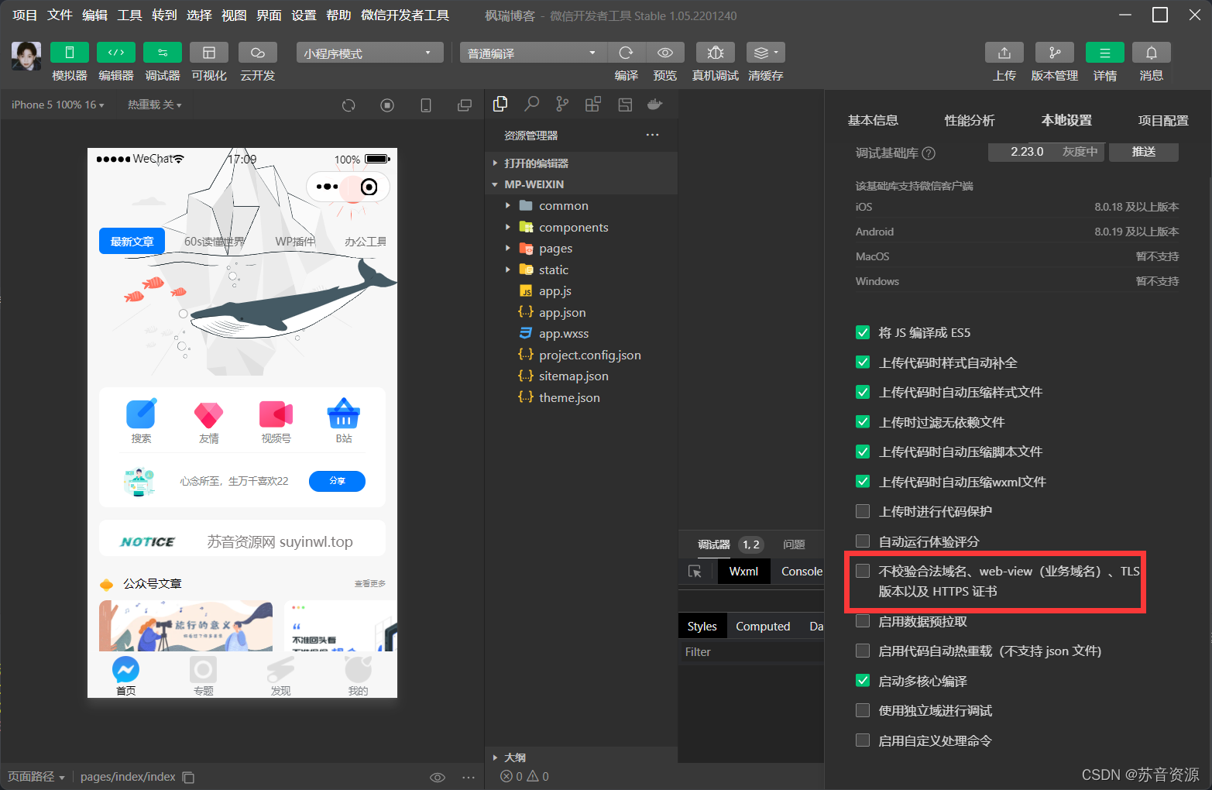Open app.json file in explorer
Screen dimensions: 1212x790
coord(562,312)
